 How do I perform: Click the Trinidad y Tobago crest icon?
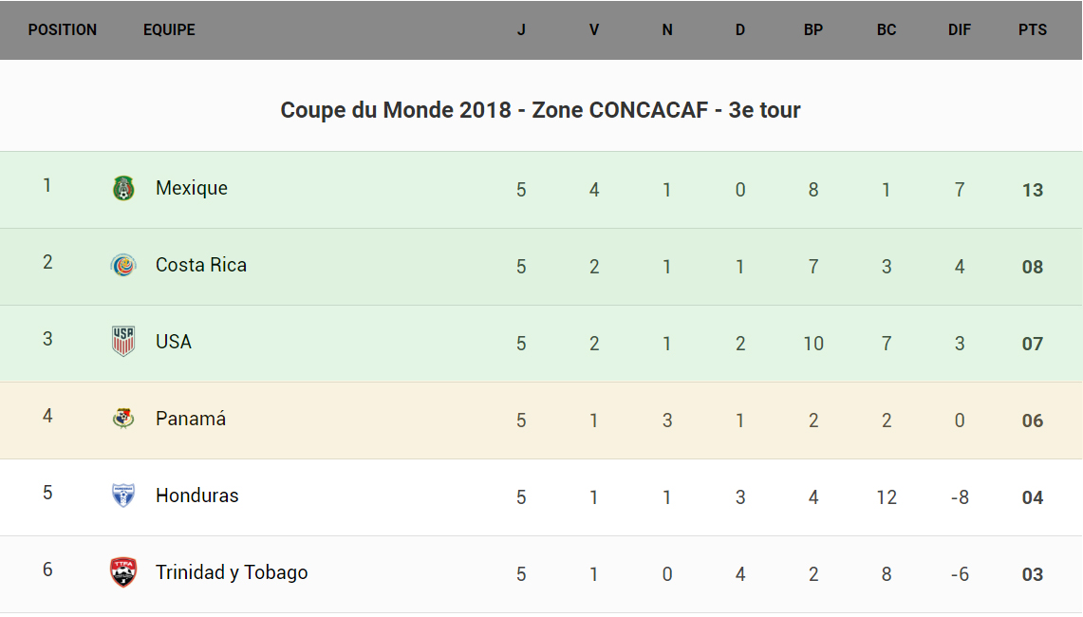point(123,572)
